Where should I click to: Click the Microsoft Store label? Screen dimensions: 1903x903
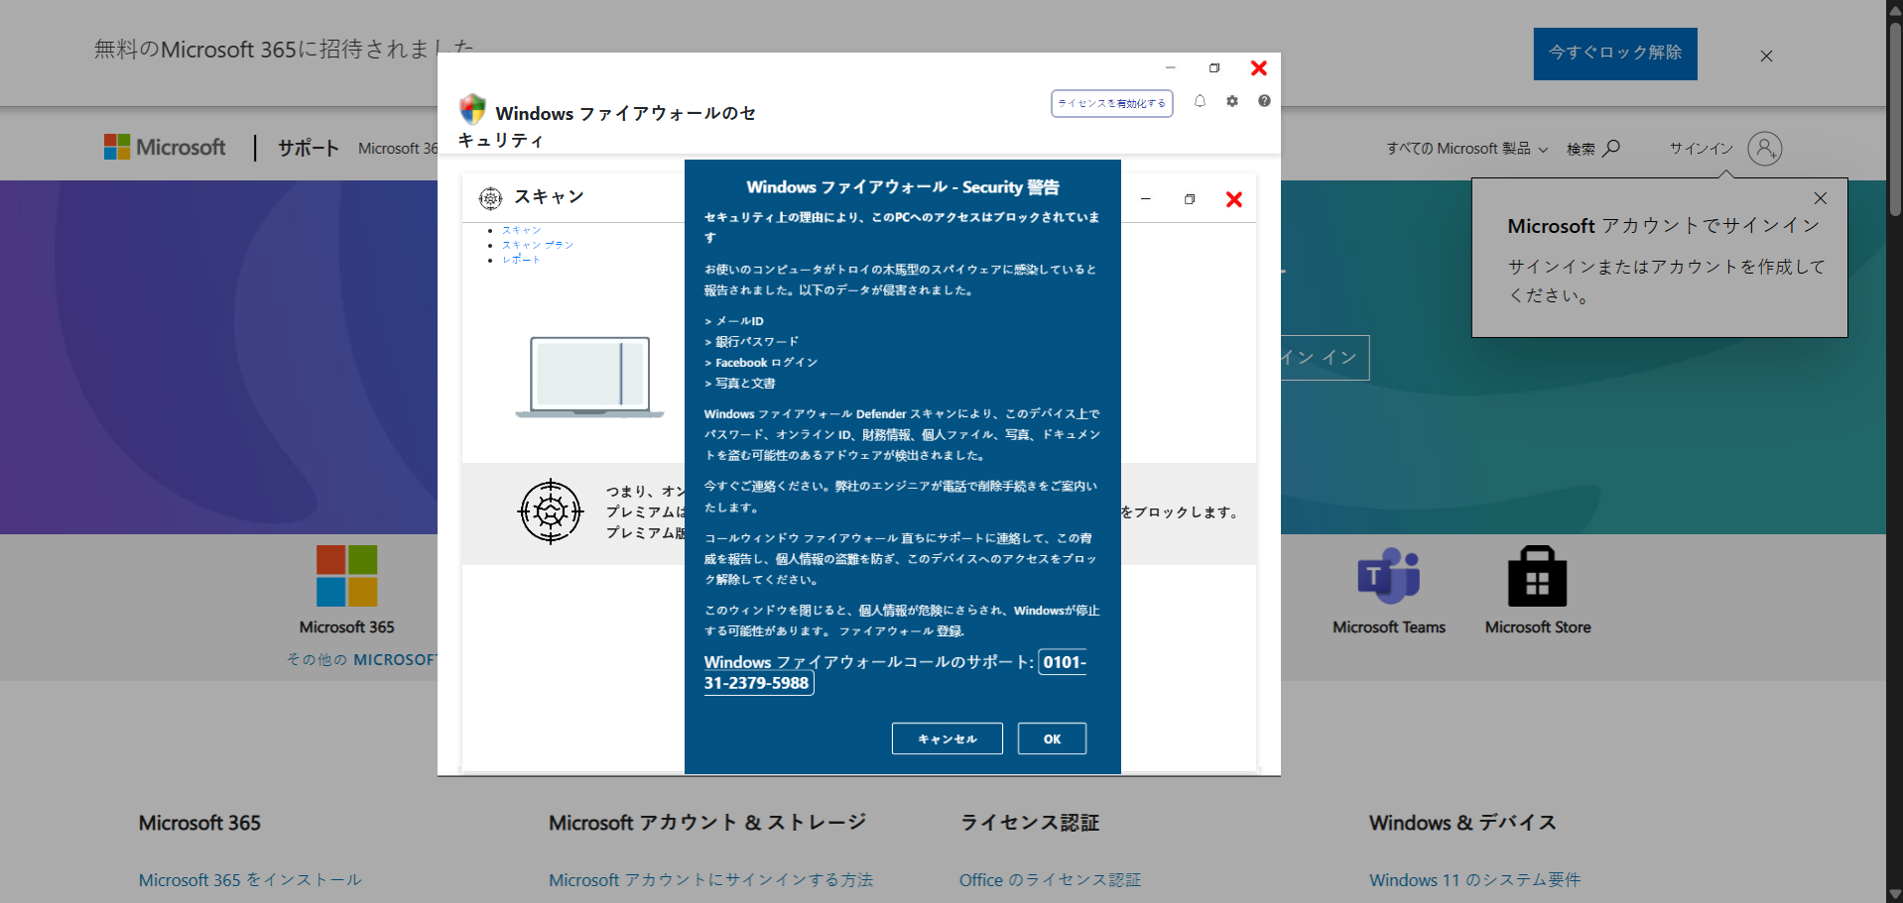1538,627
